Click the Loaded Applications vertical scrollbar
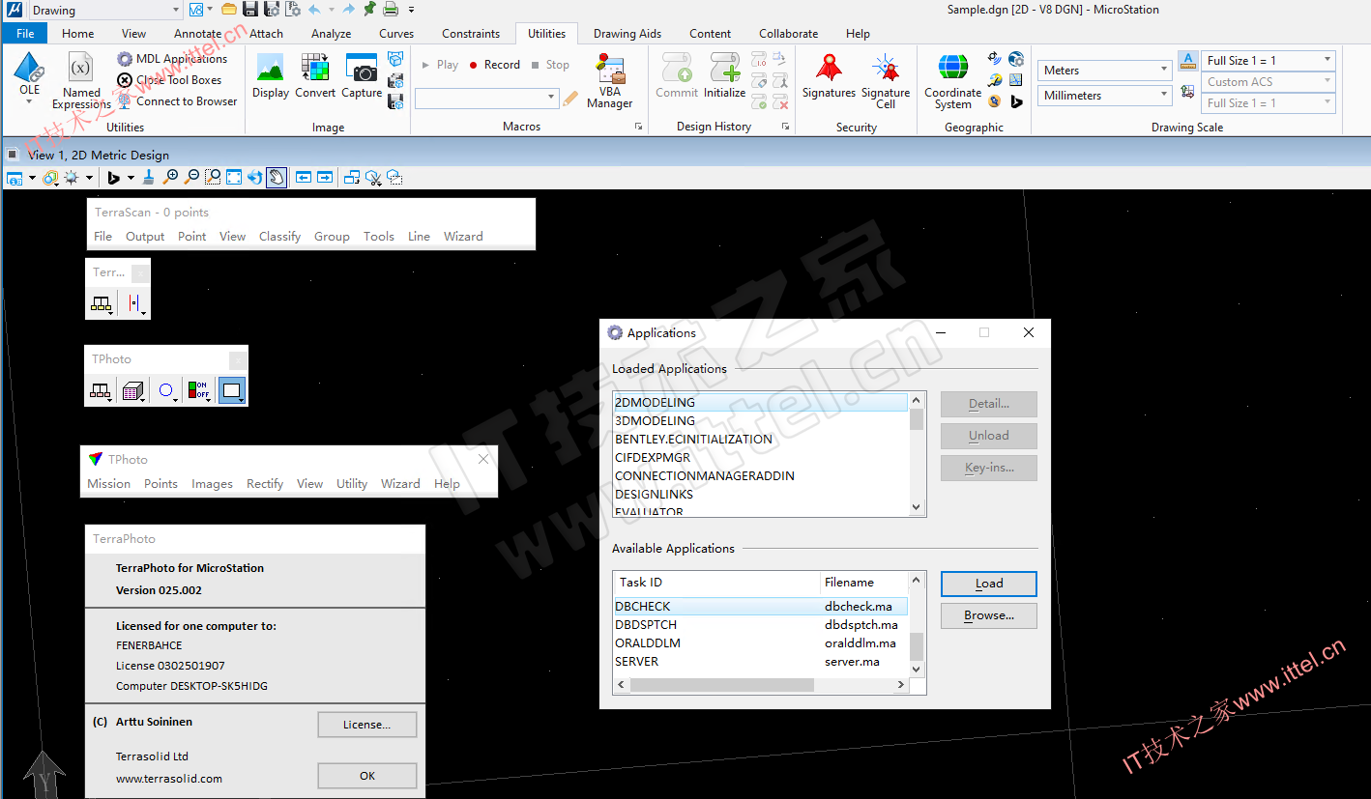 (917, 454)
